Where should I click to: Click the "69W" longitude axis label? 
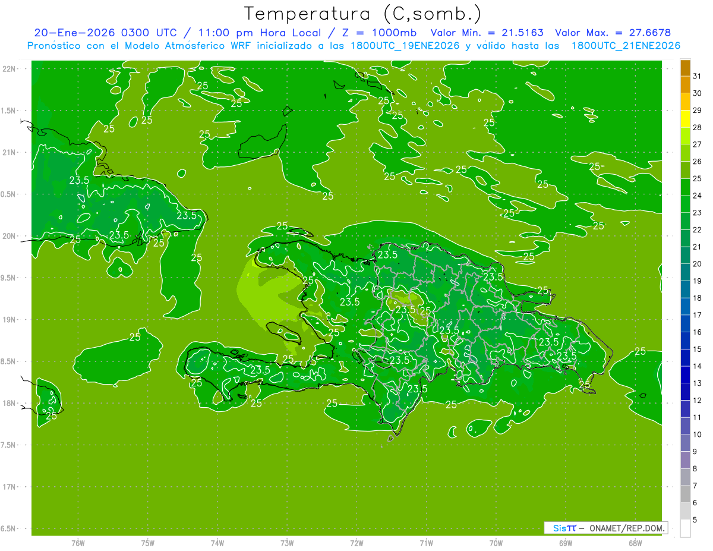point(566,543)
